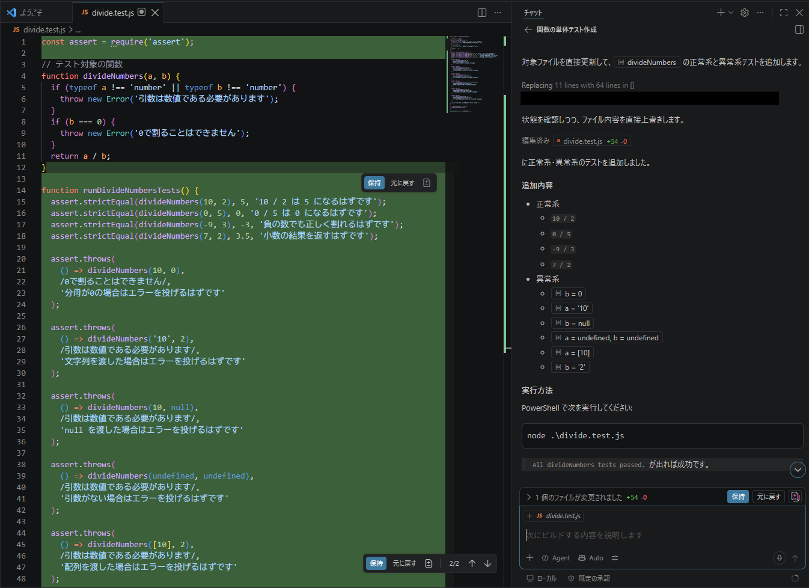The width and height of the screenshot is (809, 588).
Task: Click the -9 / 3 code chip in 正常系
Action: pos(563,250)
